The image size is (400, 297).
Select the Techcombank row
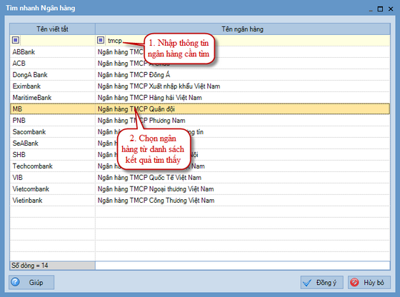(200, 166)
